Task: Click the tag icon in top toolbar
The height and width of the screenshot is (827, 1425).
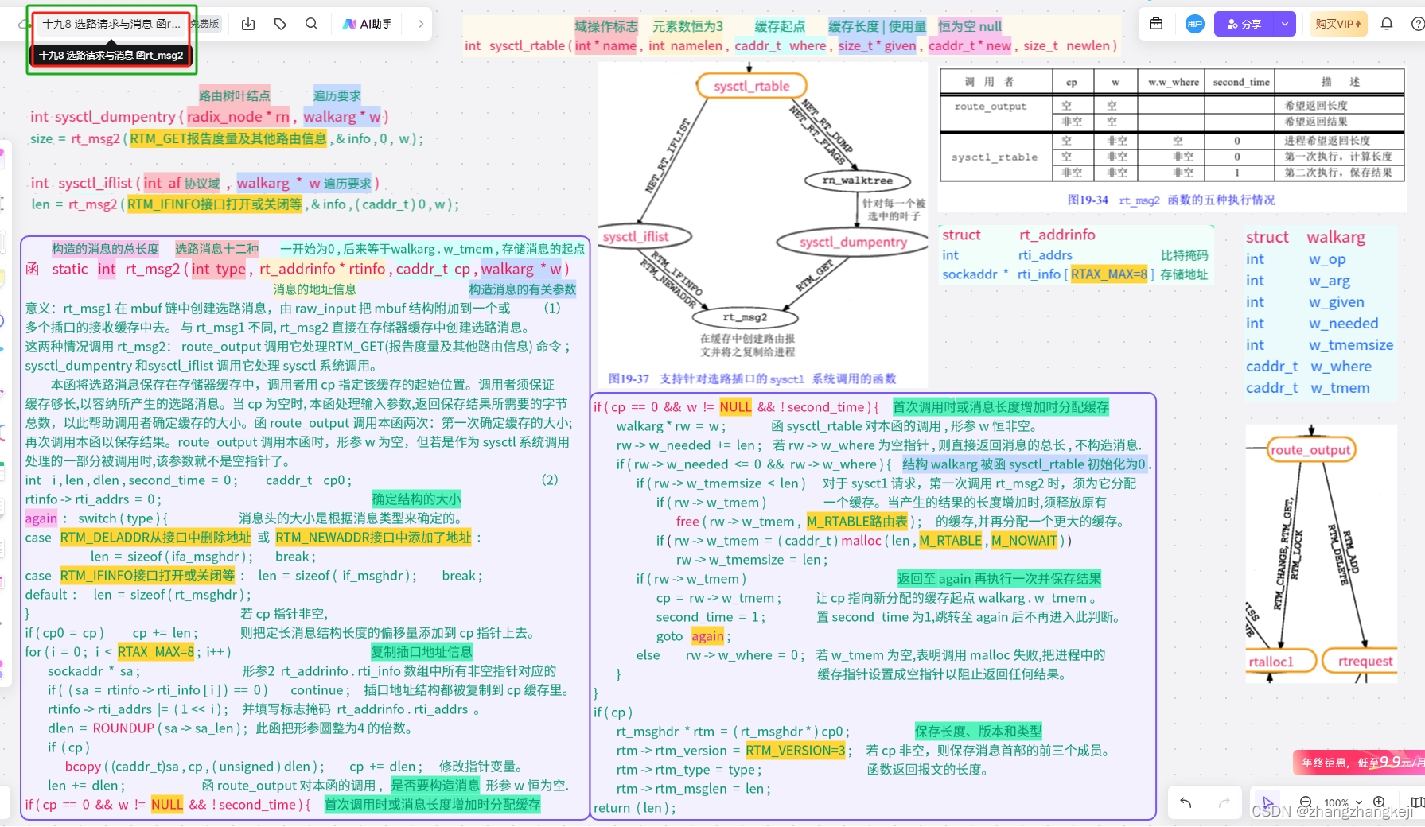Action: click(x=280, y=24)
